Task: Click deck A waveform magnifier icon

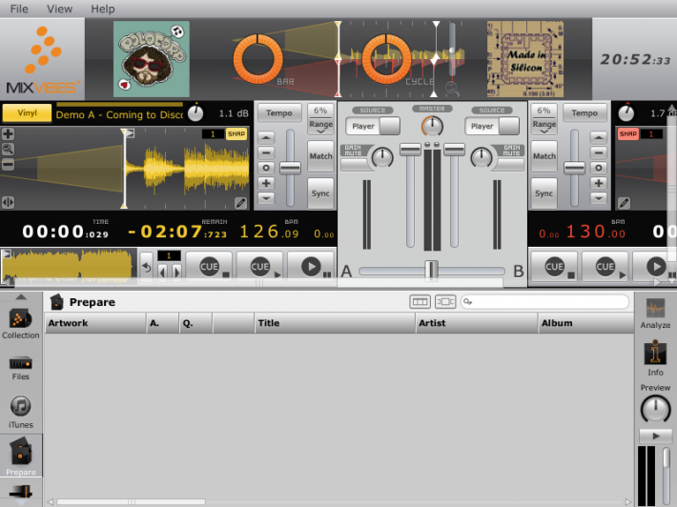Action: [8, 150]
